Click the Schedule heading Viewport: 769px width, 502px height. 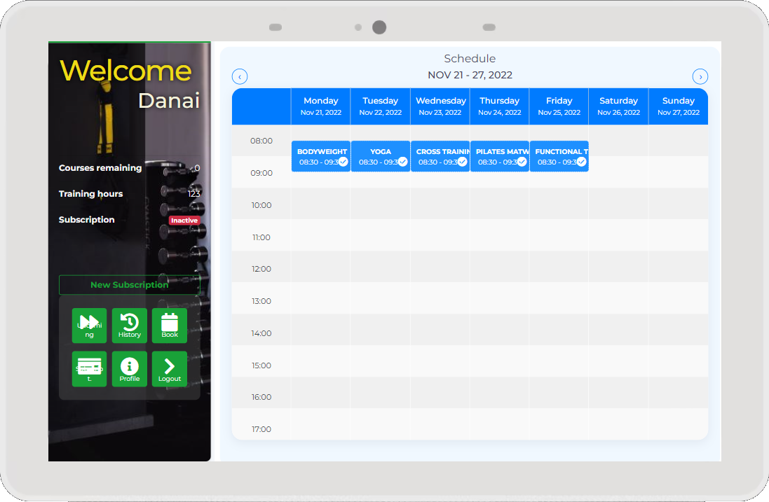tap(470, 58)
